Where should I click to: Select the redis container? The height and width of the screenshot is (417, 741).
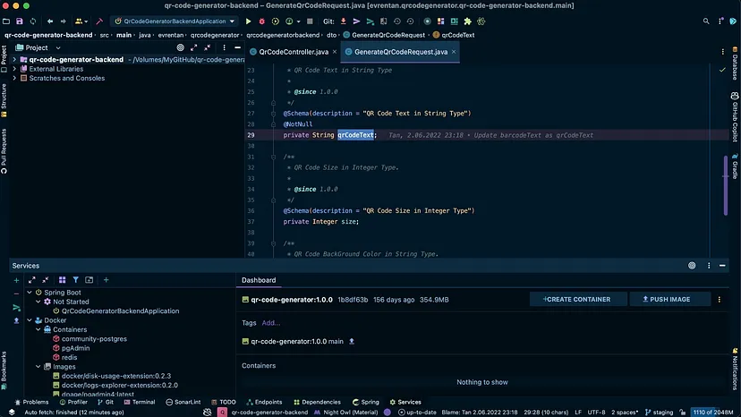64,357
